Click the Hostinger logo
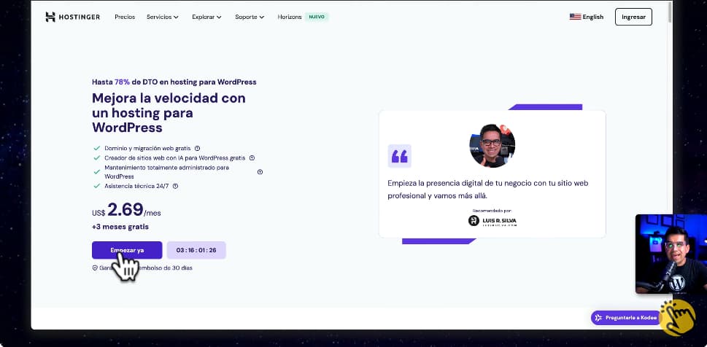707x347 pixels. coord(72,17)
